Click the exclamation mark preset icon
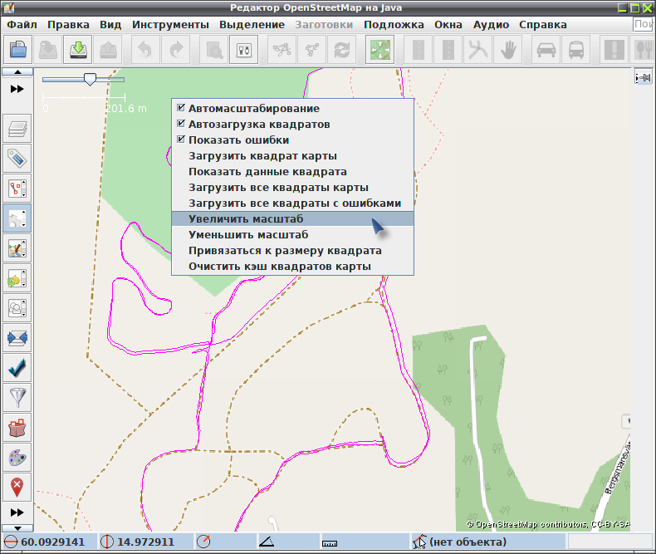 click(x=614, y=50)
